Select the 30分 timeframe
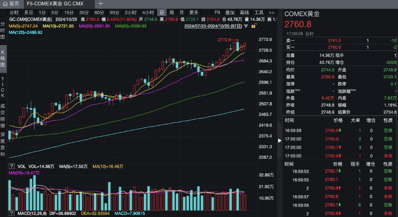The width and height of the screenshot is (398, 217). pos(84,12)
